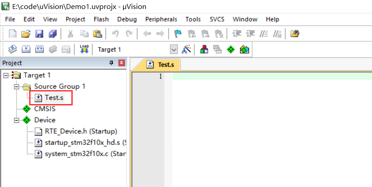Screen dimensions: 372x187
Task: Undo the last edit
Action: pos(115,34)
